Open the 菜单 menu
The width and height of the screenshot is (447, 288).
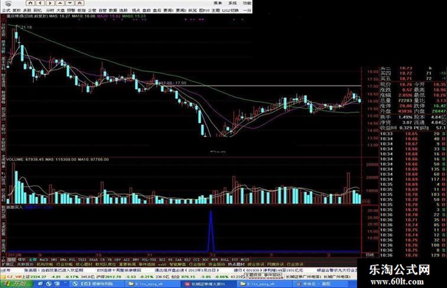click(x=218, y=3)
